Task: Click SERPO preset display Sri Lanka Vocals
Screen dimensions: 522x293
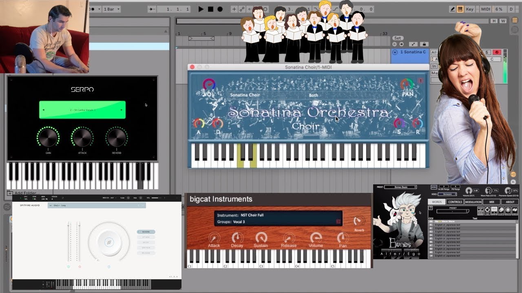Action: point(82,110)
